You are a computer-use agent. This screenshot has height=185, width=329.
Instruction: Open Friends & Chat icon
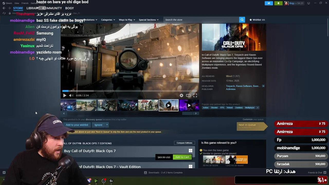point(325,172)
